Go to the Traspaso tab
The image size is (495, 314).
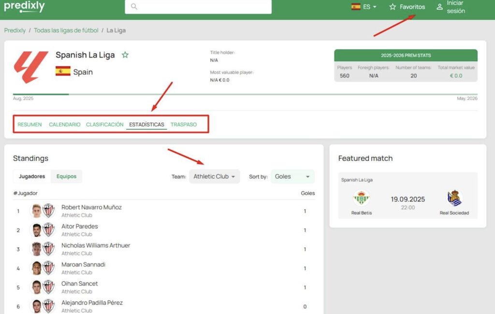(x=184, y=124)
